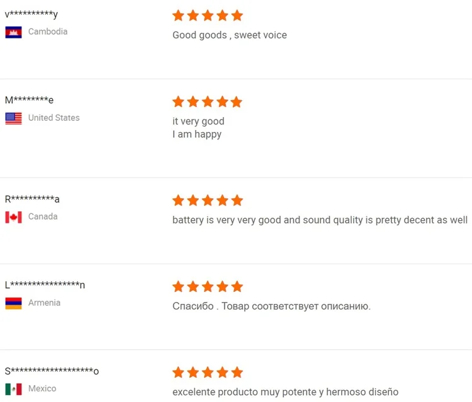The width and height of the screenshot is (472, 402).
Task: Click the battery and sound quality review text
Action: (320, 220)
